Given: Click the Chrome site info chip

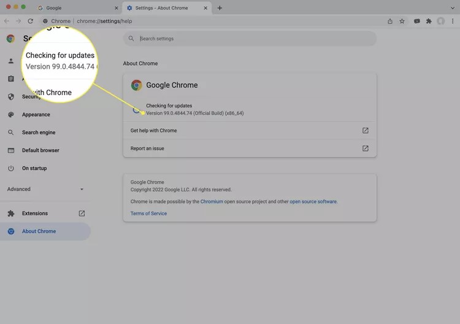Looking at the screenshot, I should point(56,21).
